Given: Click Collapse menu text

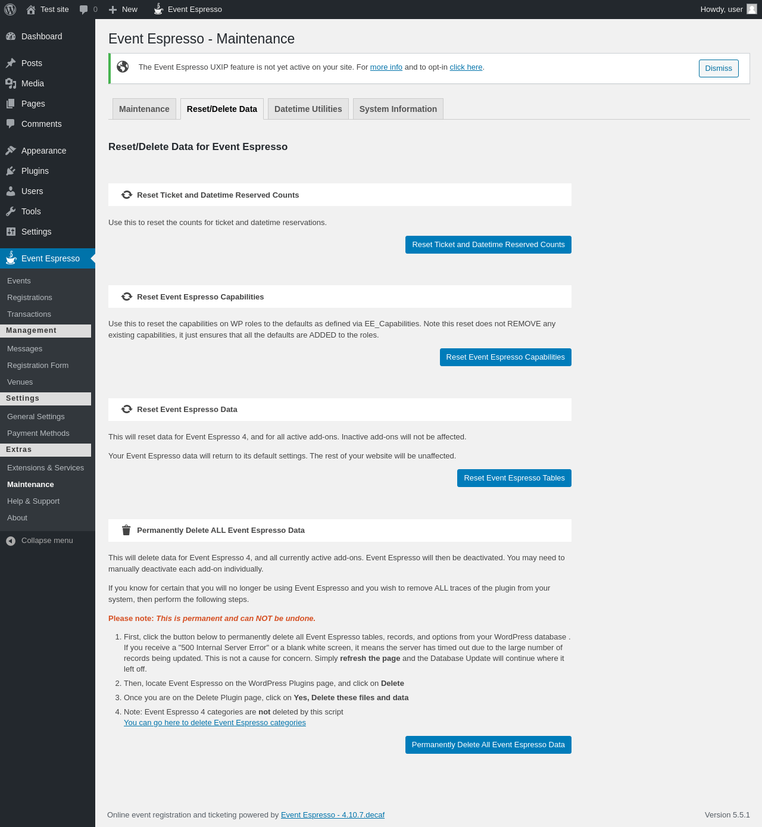Looking at the screenshot, I should (47, 541).
